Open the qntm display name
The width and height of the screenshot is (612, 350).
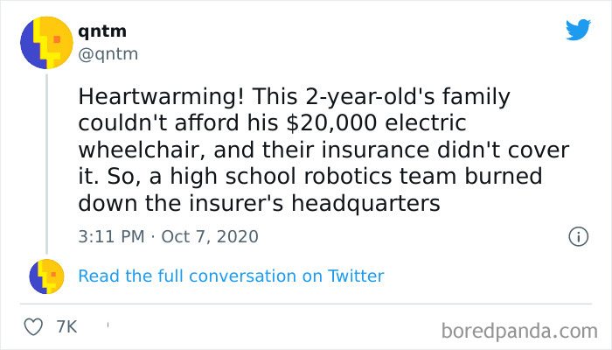tap(102, 31)
